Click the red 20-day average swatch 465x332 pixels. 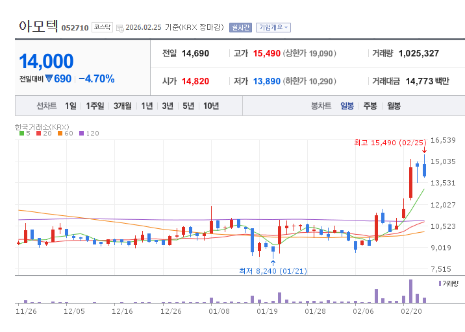click(38, 134)
